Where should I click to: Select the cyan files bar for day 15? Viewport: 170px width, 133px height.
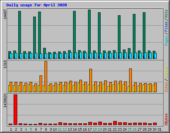81,55
